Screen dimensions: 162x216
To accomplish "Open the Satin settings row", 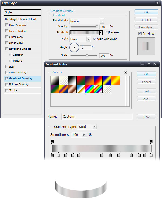I will tap(22, 66).
